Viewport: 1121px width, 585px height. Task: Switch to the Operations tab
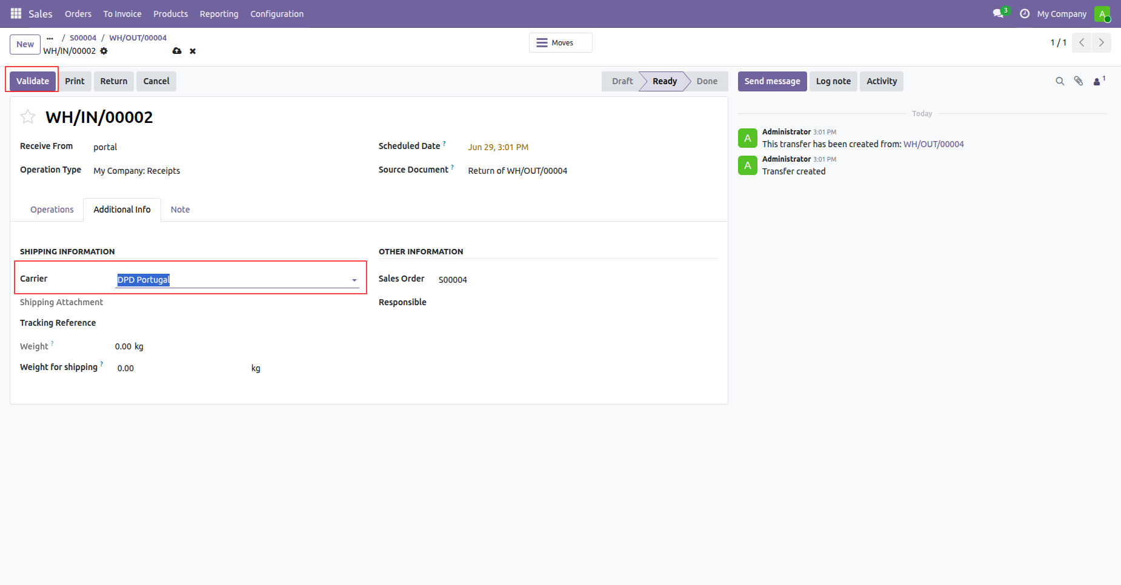pos(52,210)
